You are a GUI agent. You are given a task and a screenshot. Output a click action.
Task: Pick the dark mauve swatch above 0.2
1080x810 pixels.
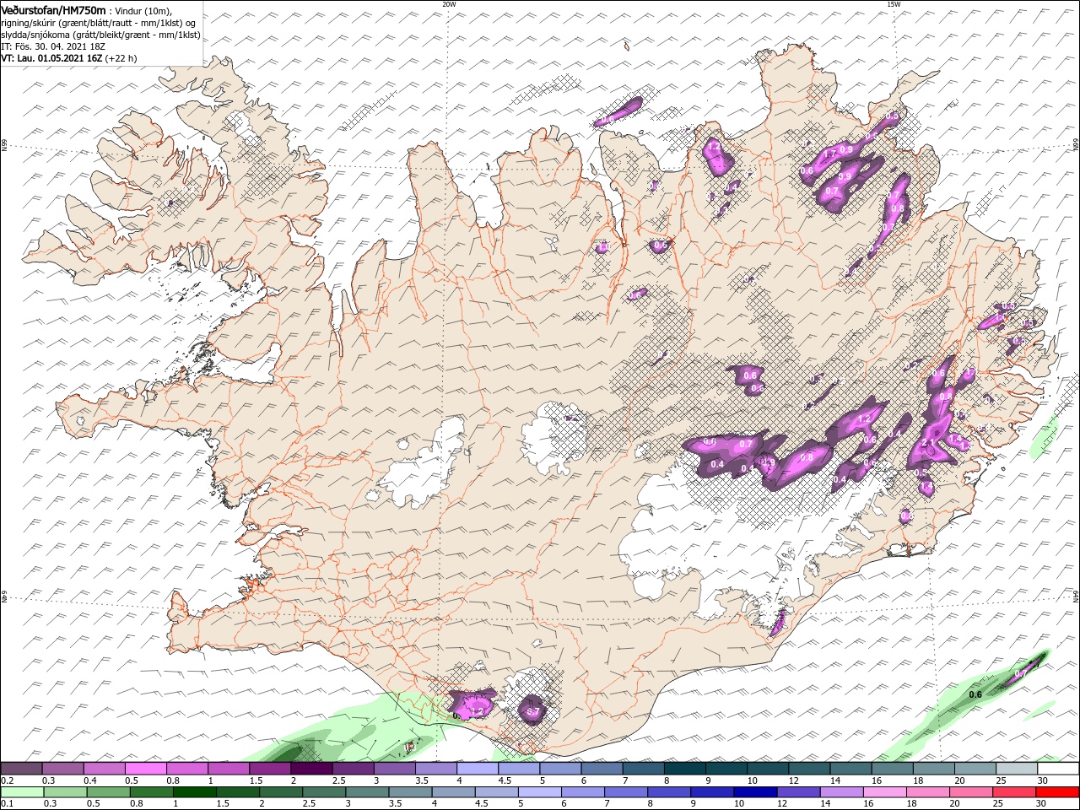click(x=21, y=769)
